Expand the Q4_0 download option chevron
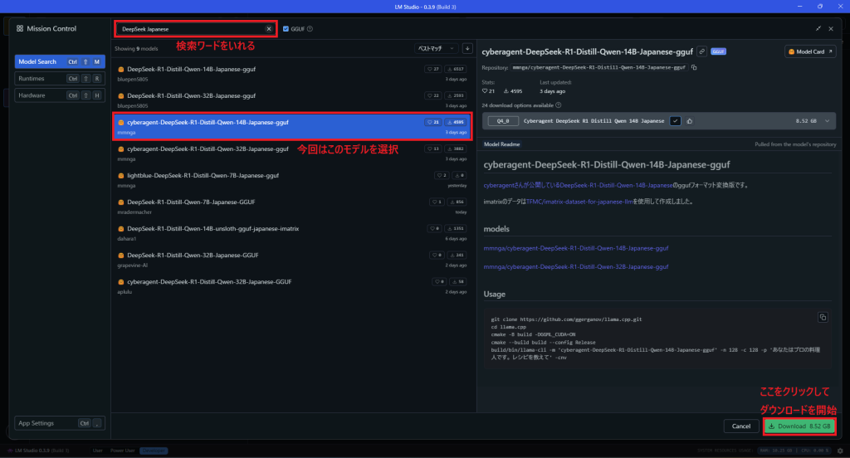This screenshot has width=850, height=458. point(826,121)
